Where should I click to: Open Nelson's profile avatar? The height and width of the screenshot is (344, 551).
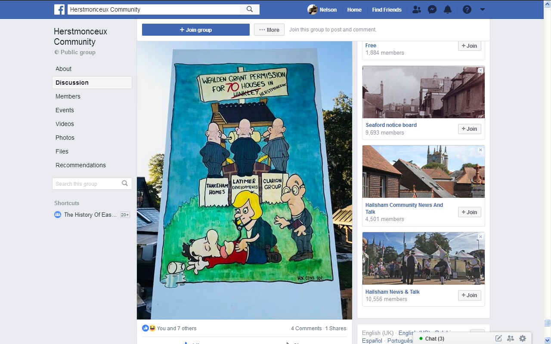coord(313,9)
